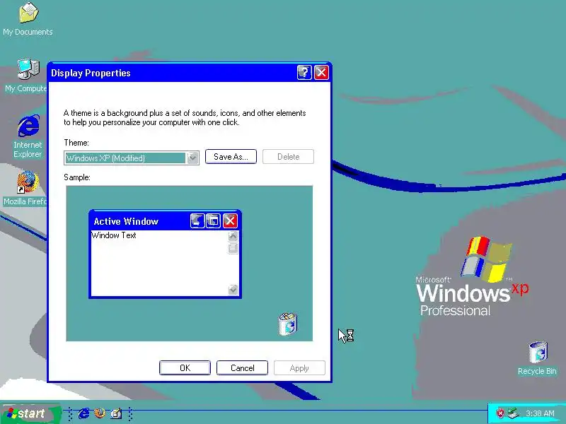This screenshot has height=424, width=566.
Task: Click the sample scrollbar thumb
Action: pyautogui.click(x=233, y=248)
